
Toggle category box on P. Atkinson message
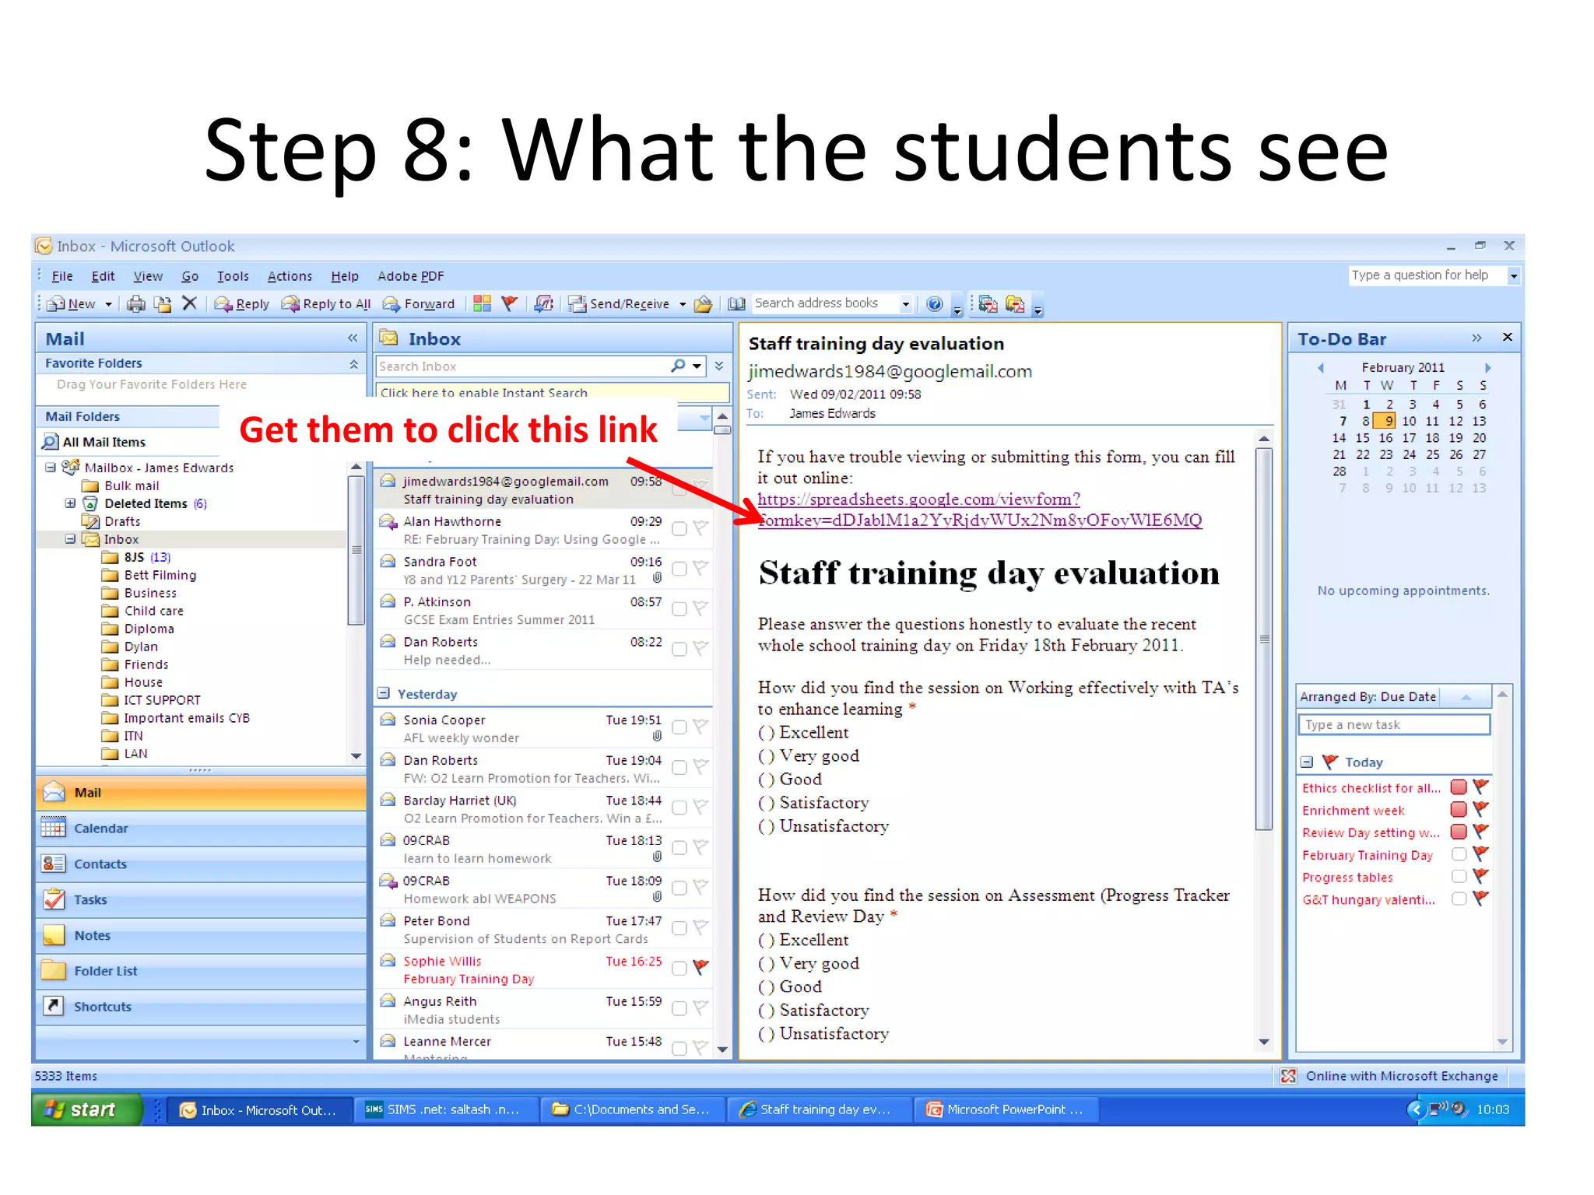click(x=679, y=609)
